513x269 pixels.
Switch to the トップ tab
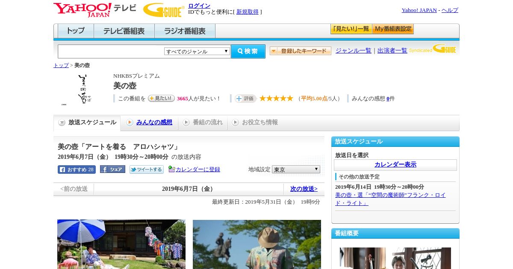click(76, 31)
